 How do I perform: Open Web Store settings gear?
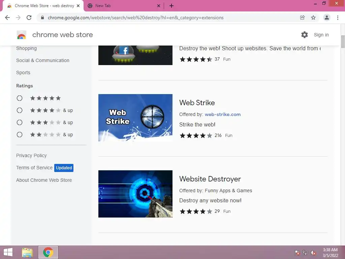point(305,35)
